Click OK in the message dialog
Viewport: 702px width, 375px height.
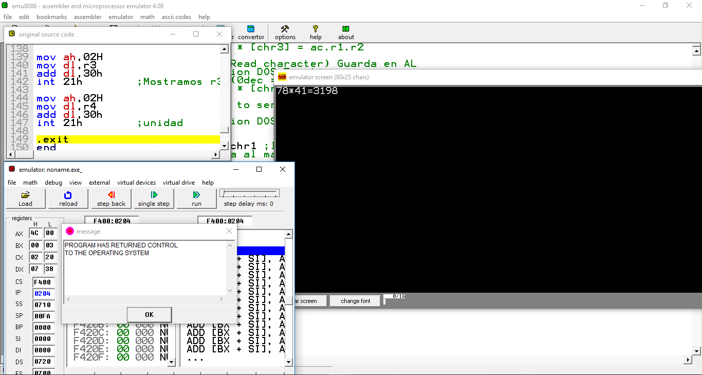click(x=149, y=315)
